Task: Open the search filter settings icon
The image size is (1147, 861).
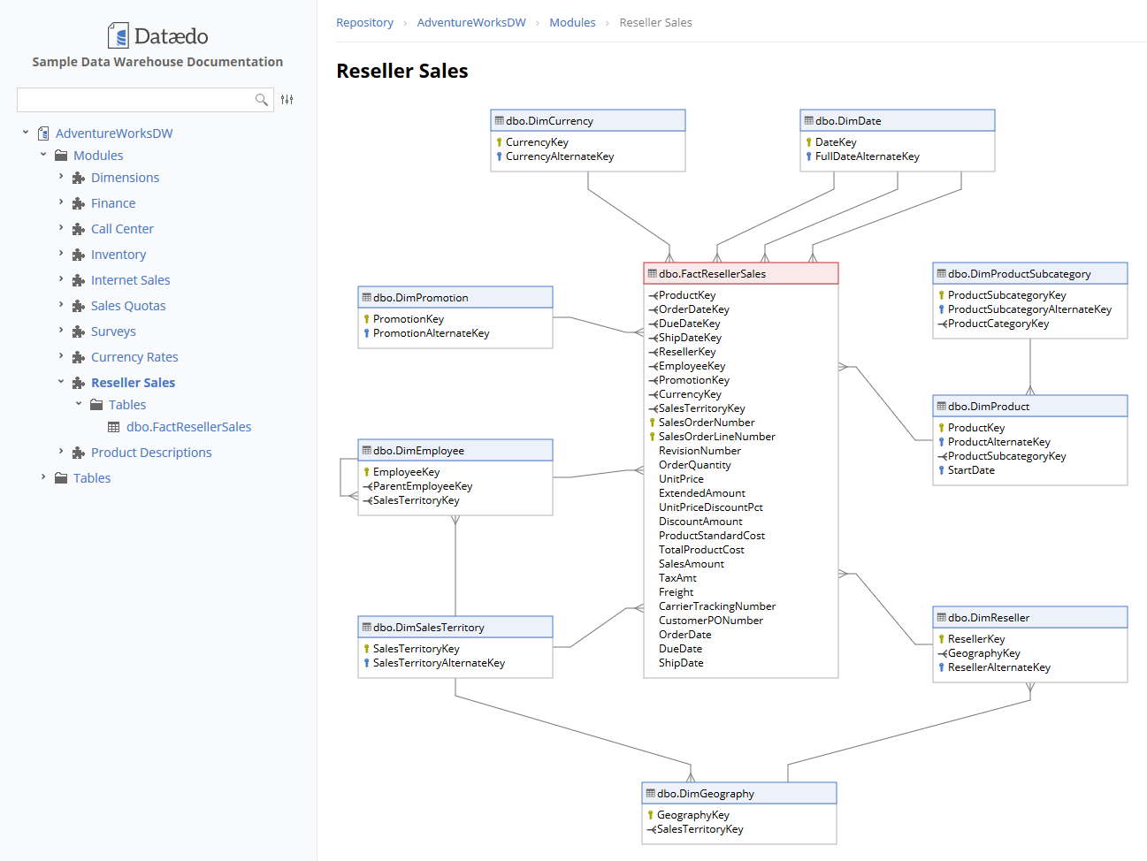Action: point(287,100)
